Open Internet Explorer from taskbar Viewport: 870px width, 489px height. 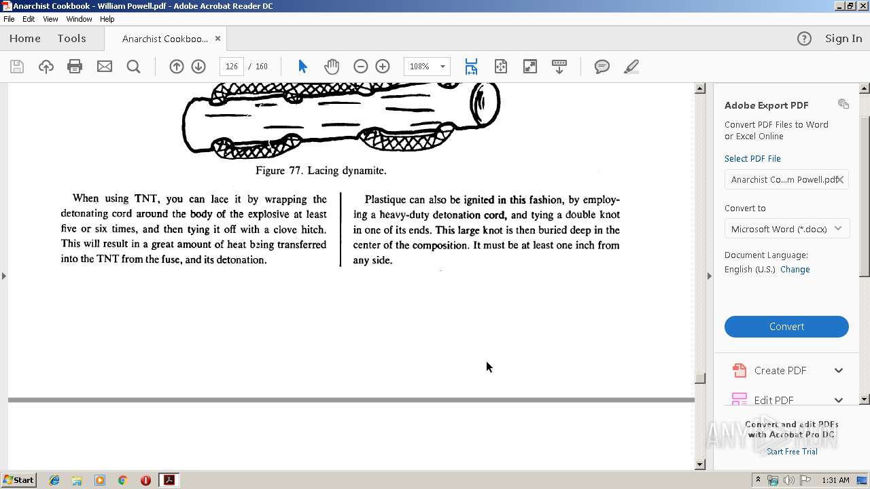54,480
